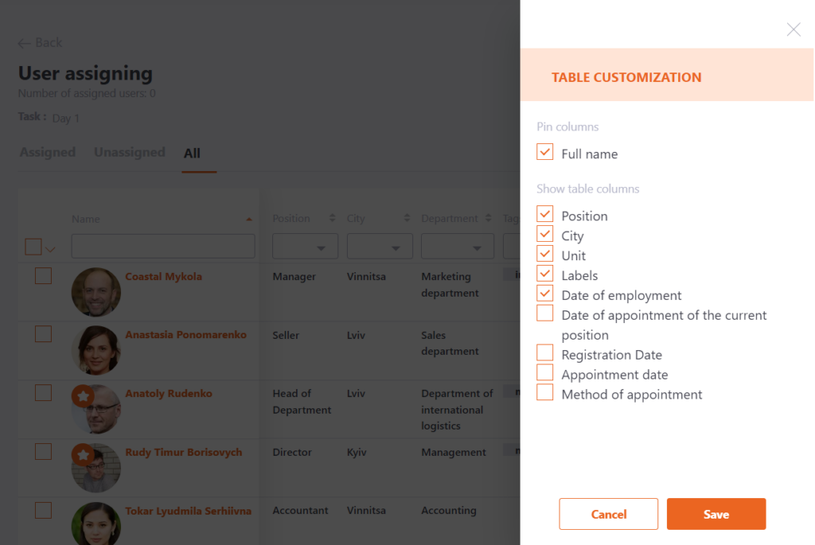
Task: Expand the select-all checkbox chevron
Action: click(50, 247)
